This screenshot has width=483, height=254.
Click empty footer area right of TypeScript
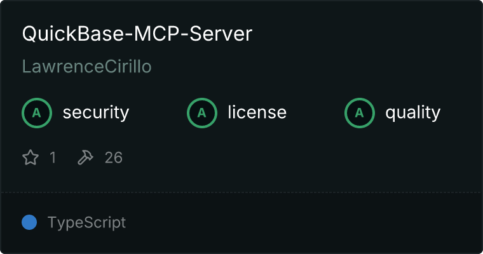[303, 223]
